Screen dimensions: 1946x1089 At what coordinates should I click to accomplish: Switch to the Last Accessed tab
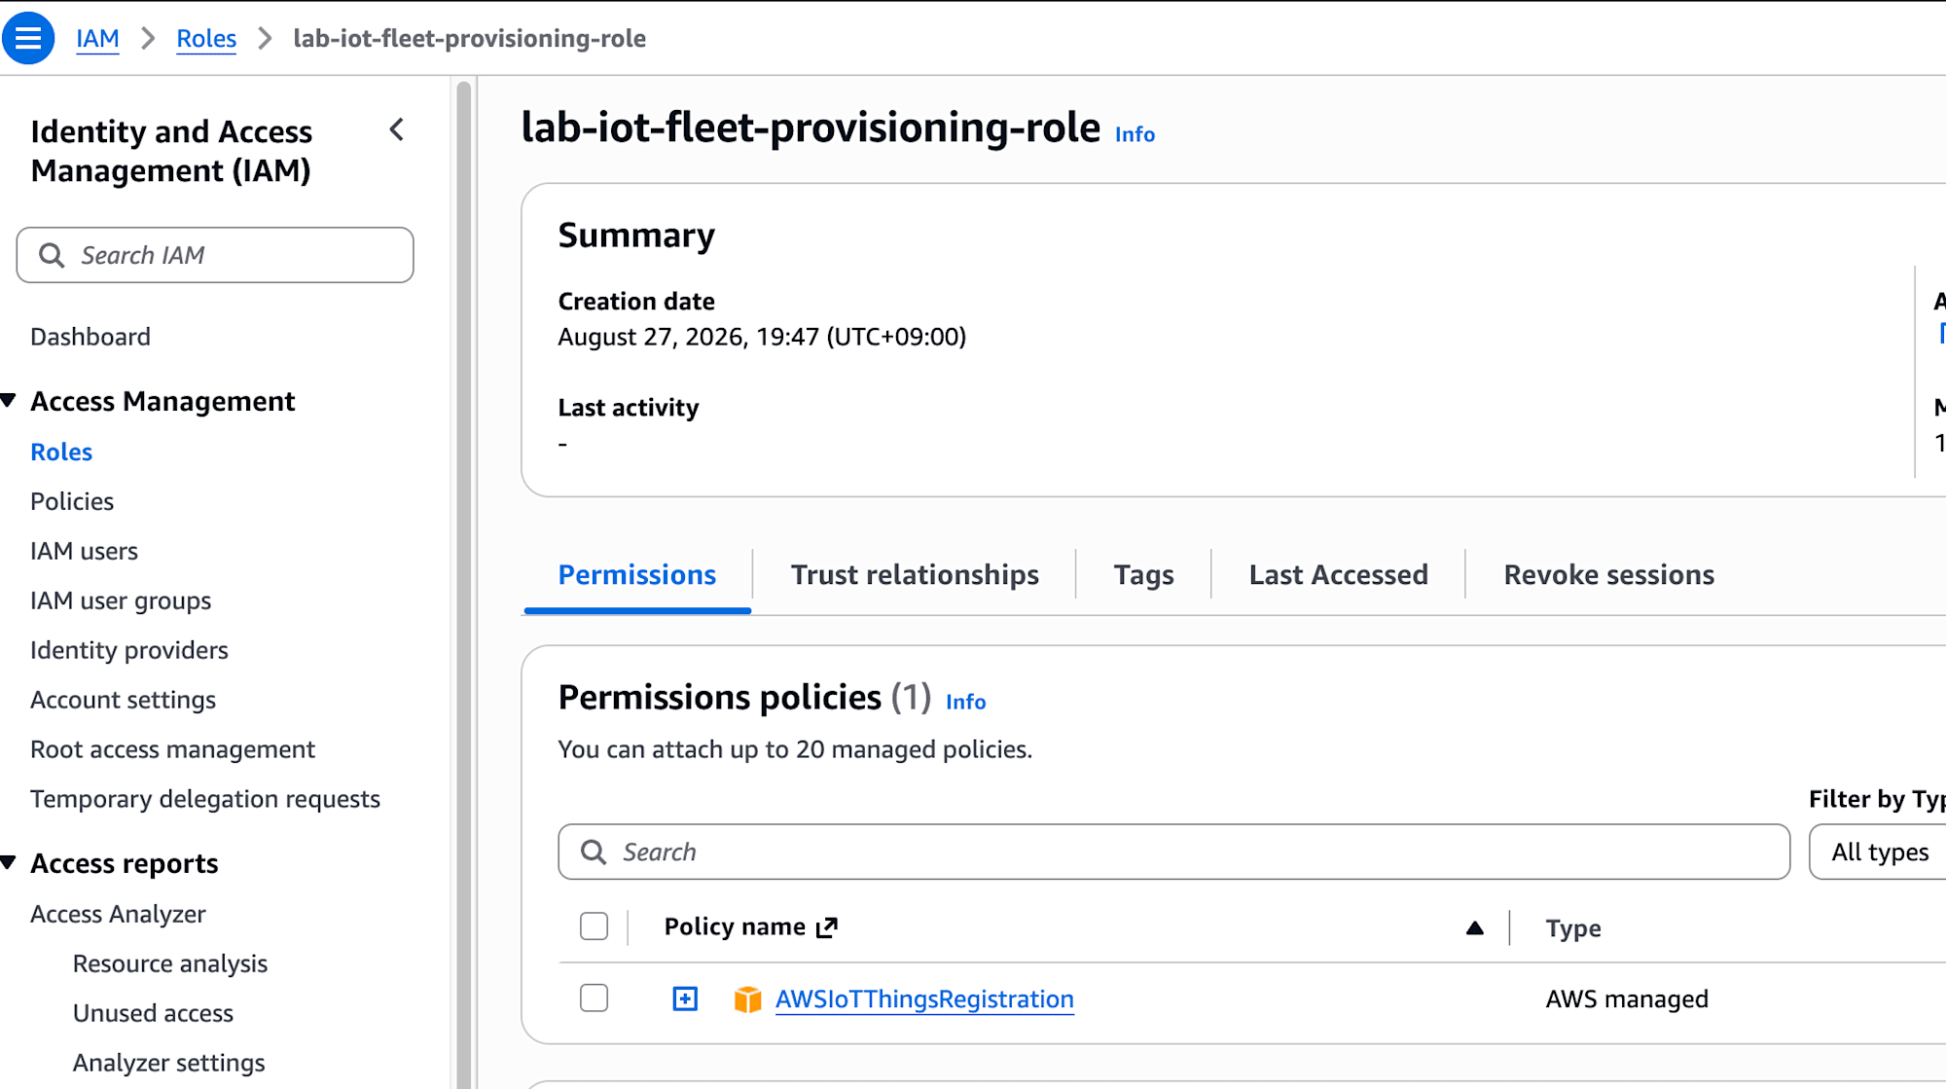[1339, 575]
